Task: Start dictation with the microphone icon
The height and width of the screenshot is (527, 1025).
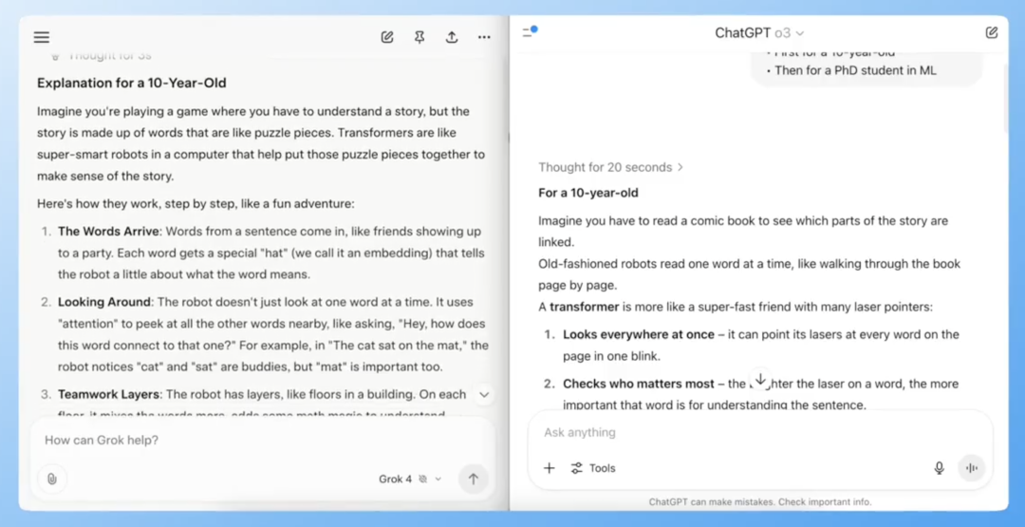Action: [x=939, y=468]
